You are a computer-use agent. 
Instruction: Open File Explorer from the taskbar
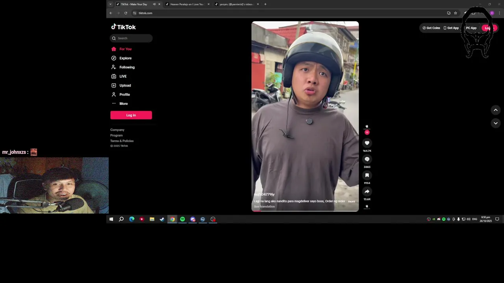coord(152,219)
